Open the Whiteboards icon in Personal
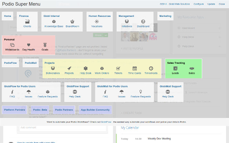 12,45
